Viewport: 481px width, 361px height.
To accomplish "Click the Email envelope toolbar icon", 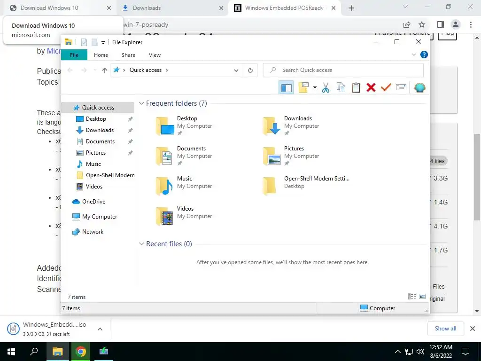I will click(401, 88).
